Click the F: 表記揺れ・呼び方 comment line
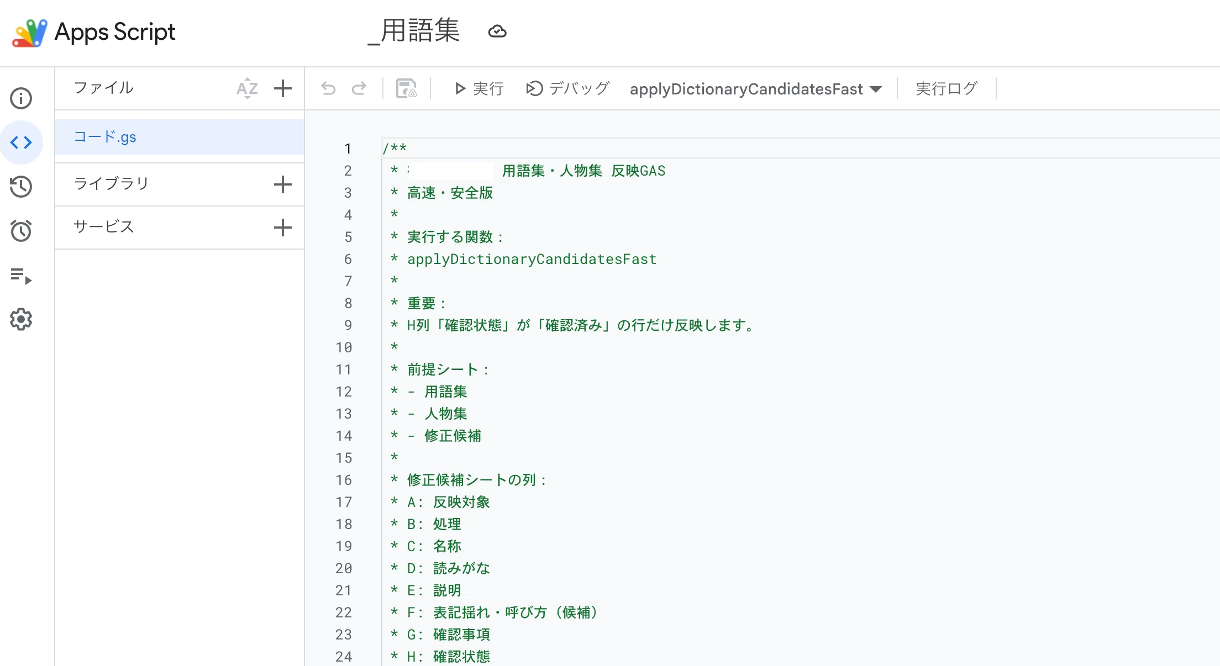The height and width of the screenshot is (666, 1220). click(502, 612)
